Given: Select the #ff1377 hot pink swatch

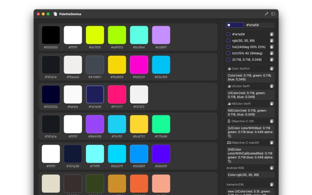Looking at the screenshot, I should coord(117,94).
